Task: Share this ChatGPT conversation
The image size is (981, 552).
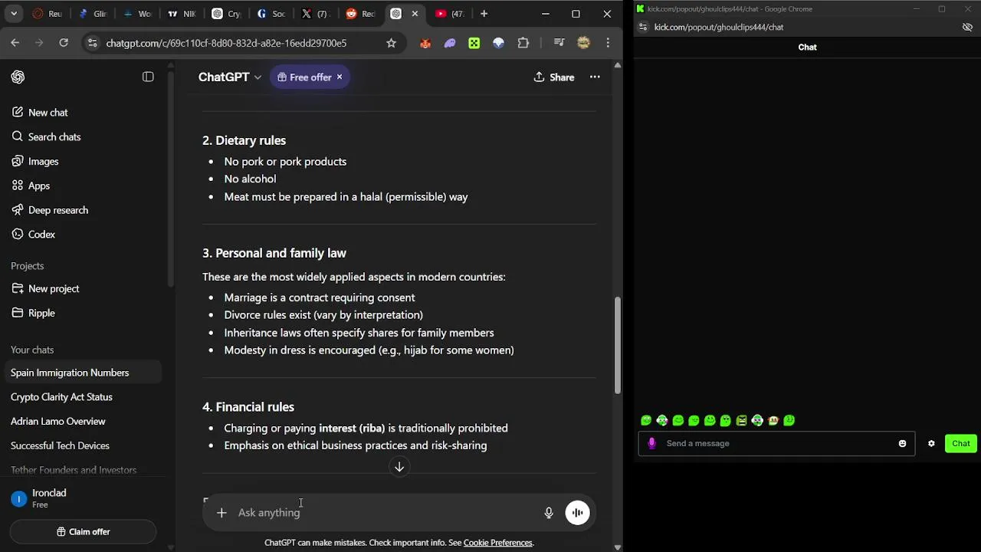Action: 554,77
